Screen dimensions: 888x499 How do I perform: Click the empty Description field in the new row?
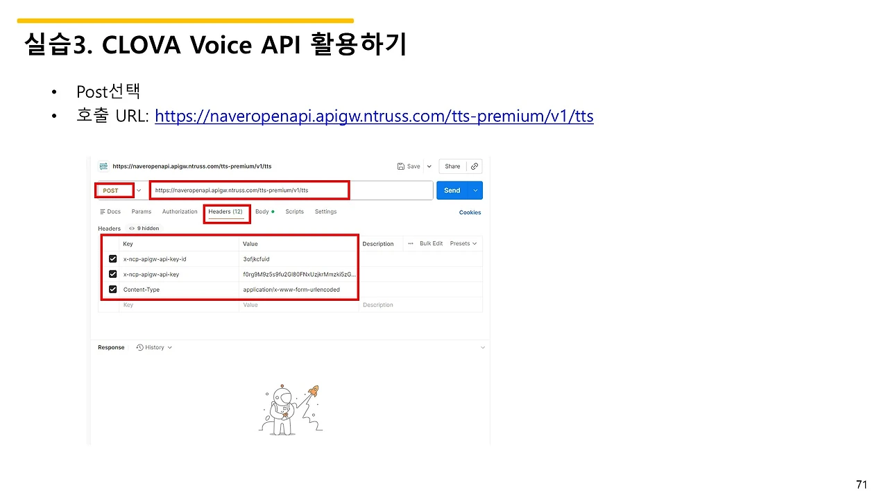tap(420, 305)
